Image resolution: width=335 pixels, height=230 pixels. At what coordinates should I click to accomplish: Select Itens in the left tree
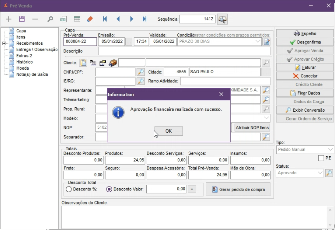(21, 37)
